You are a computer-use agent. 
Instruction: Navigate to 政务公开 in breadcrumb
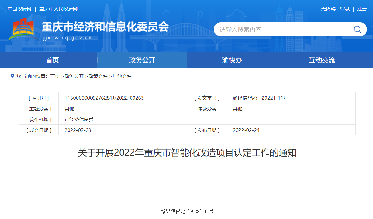pyautogui.click(x=74, y=76)
